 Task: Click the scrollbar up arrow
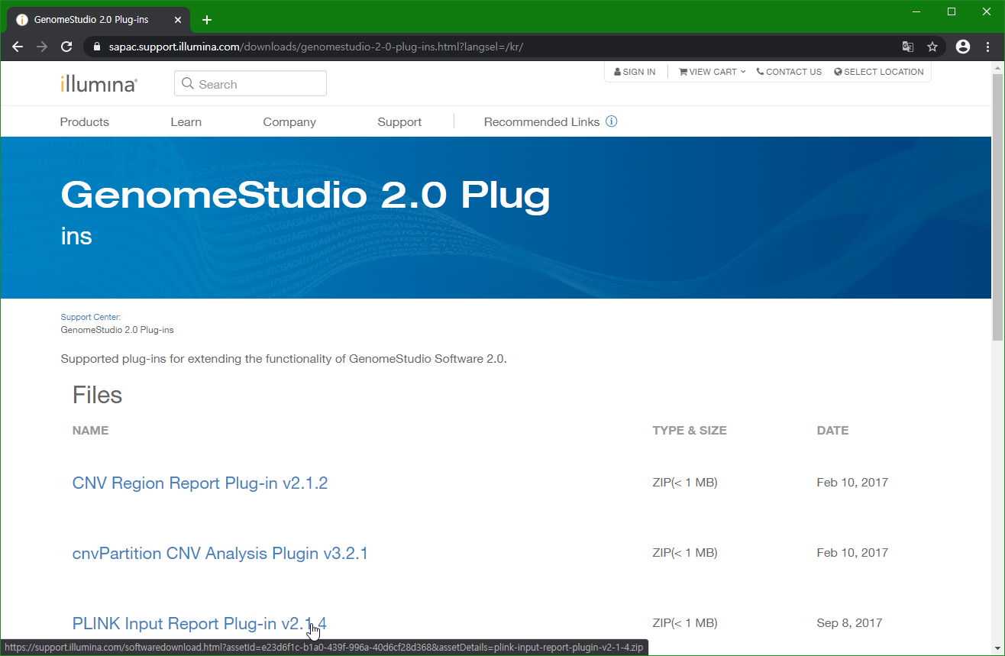pos(997,67)
